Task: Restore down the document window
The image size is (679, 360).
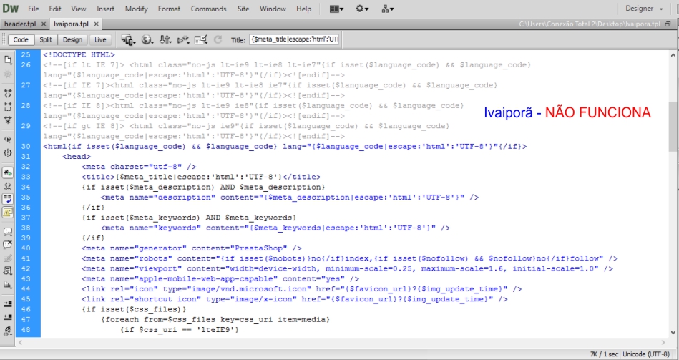Action: pyautogui.click(x=668, y=24)
